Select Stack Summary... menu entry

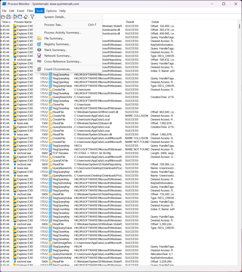point(69,50)
